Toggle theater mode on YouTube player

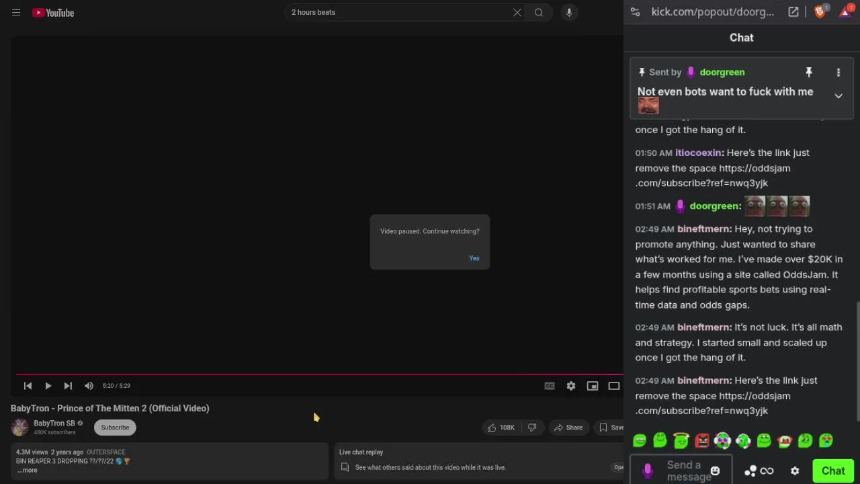click(x=614, y=386)
